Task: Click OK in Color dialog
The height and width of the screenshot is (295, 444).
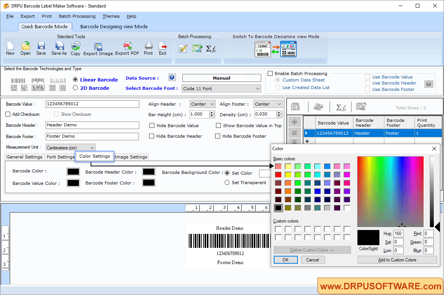Action: (286, 260)
